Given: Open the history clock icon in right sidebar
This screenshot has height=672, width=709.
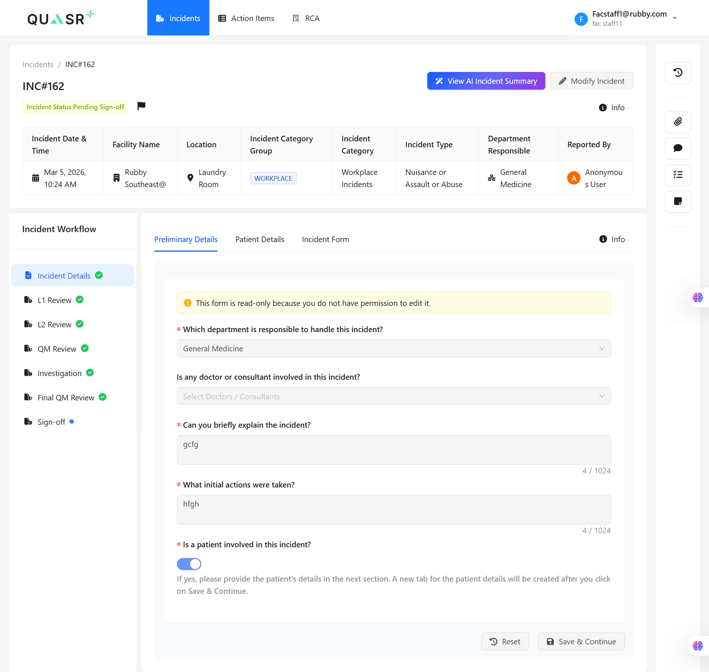Looking at the screenshot, I should [678, 73].
